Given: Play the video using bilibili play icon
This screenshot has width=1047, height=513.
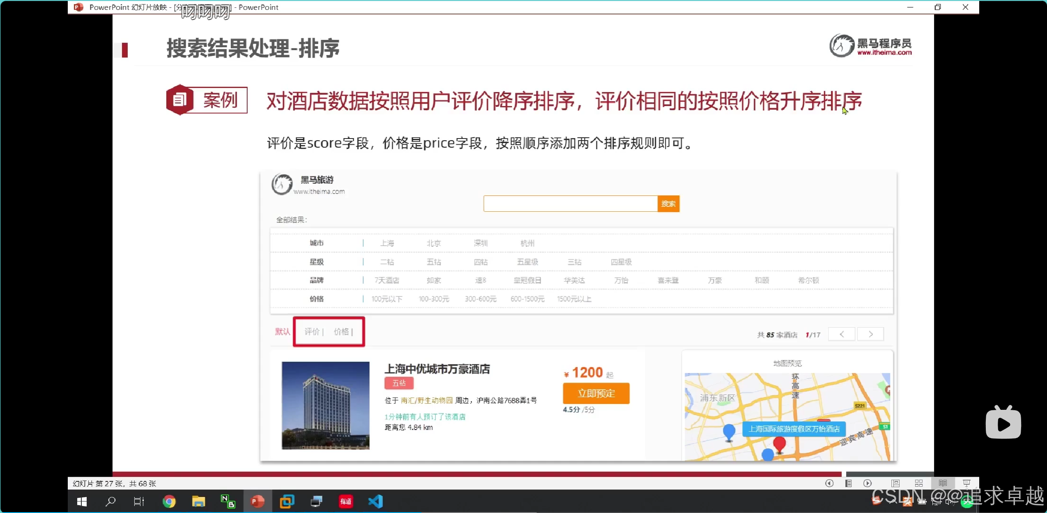Looking at the screenshot, I should coord(1003,424).
